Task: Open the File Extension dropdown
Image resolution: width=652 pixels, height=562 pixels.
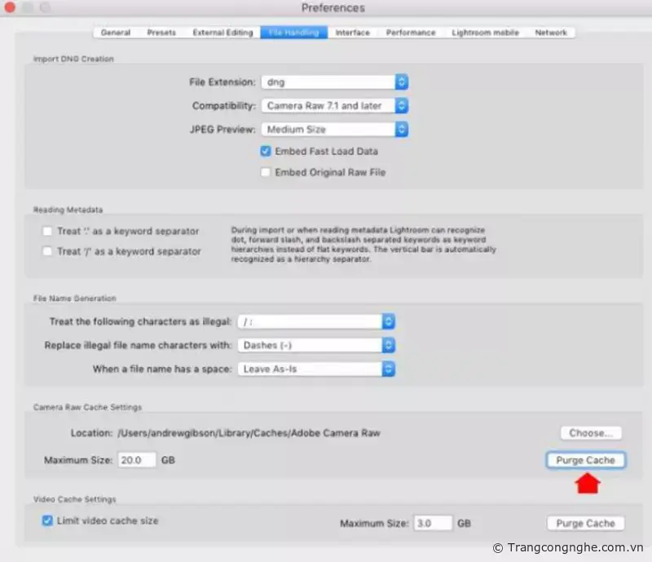Action: (x=334, y=82)
